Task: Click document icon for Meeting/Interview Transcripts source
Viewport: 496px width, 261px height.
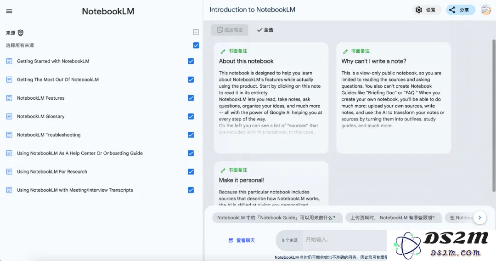Action: (x=9, y=190)
